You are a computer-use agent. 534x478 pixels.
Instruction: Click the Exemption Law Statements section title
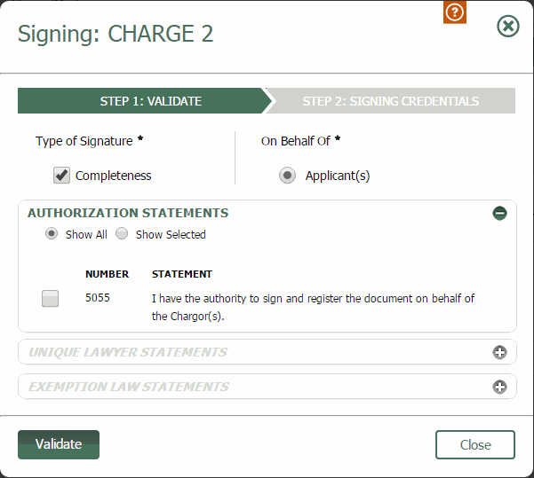tap(129, 387)
